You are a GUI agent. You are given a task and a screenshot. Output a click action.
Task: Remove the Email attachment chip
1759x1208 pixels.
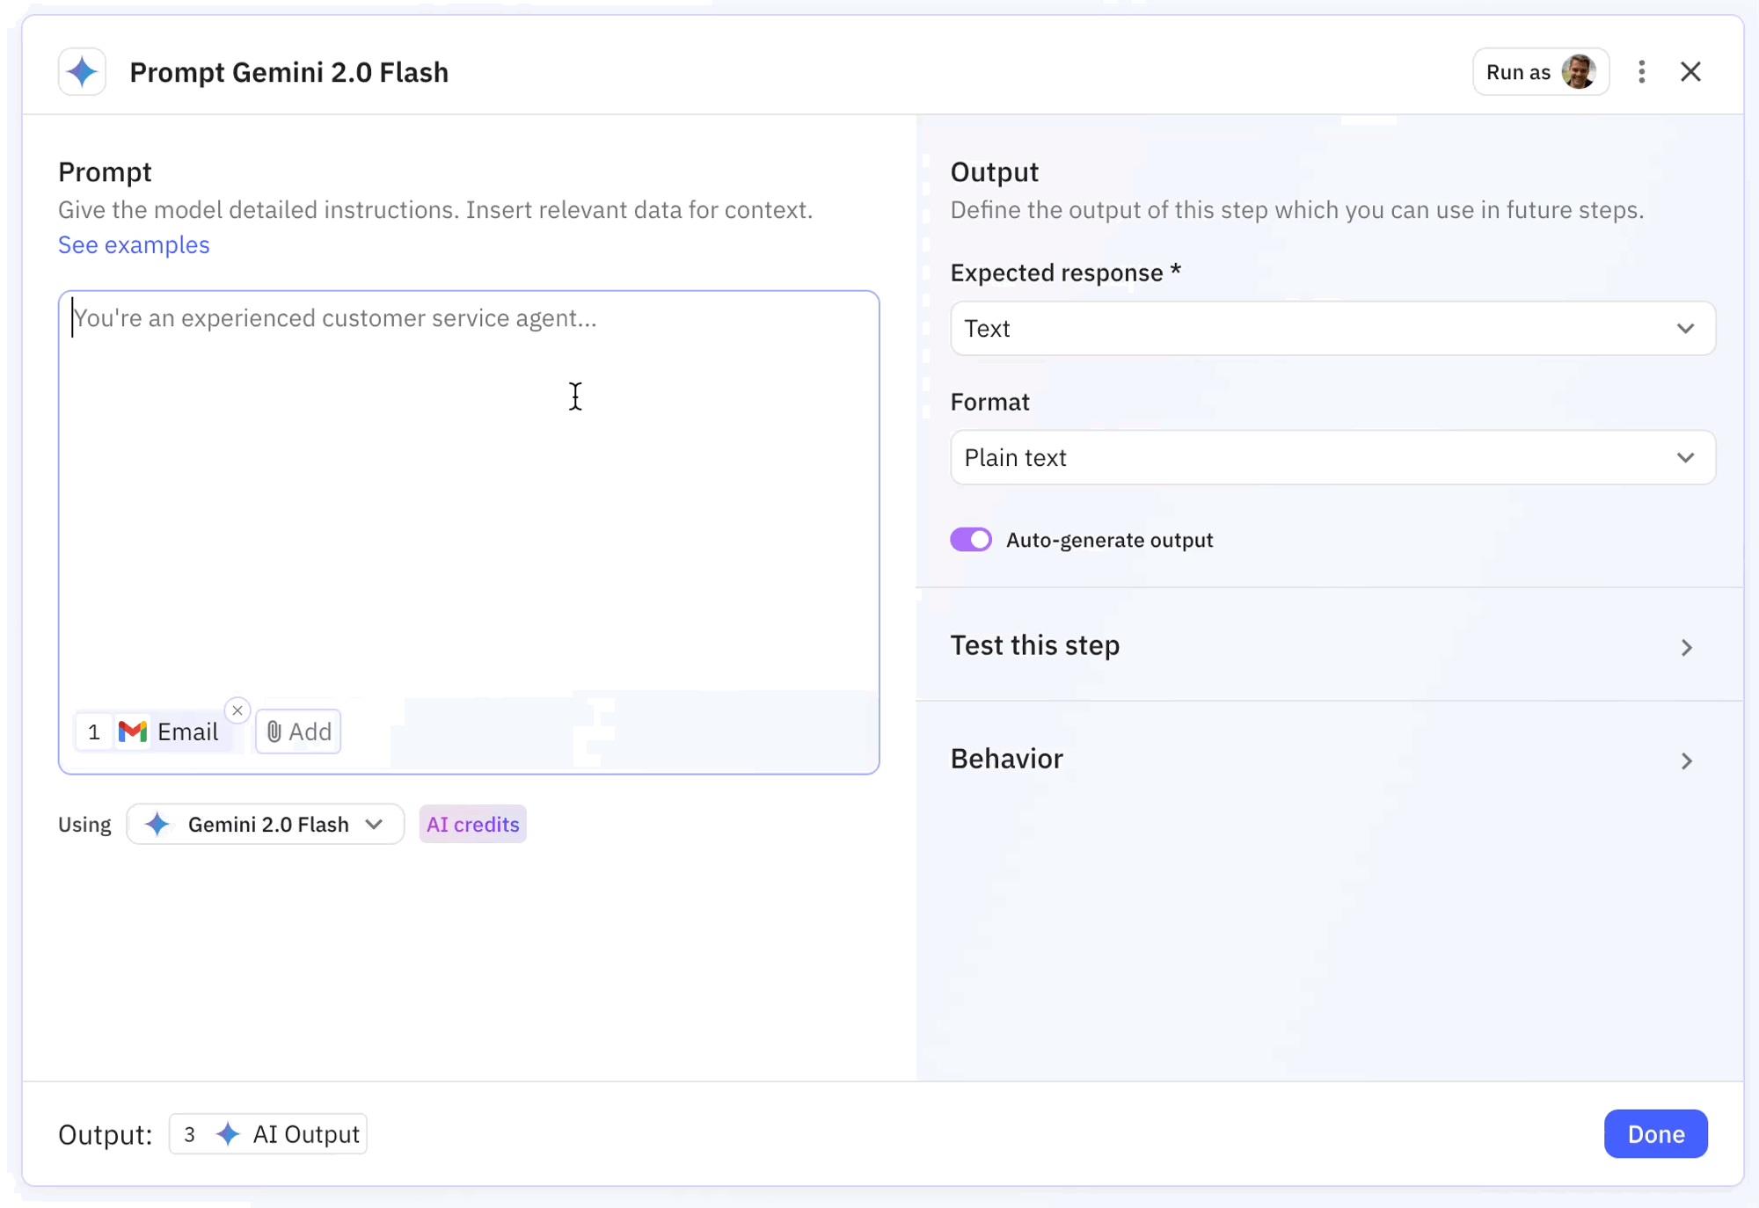pyautogui.click(x=237, y=710)
